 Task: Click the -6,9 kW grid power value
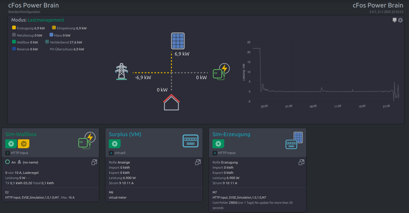coord(143,77)
